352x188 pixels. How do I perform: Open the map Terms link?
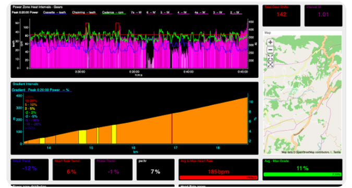[337, 152]
